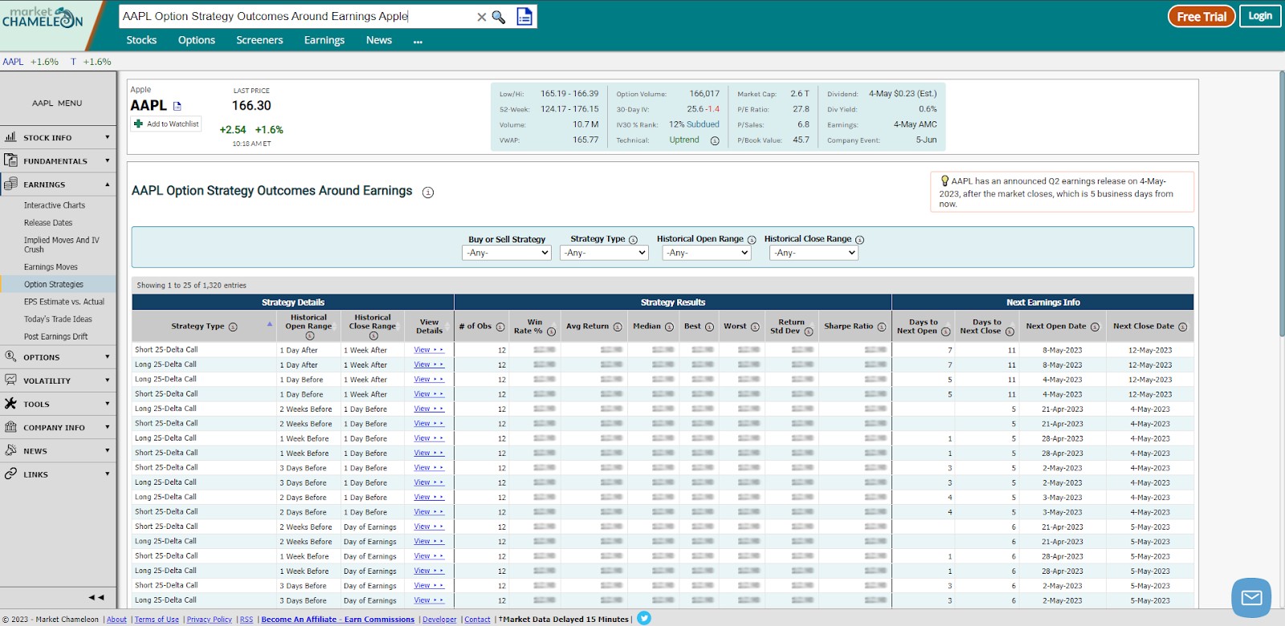
Task: Clear the search box with X icon
Action: pyautogui.click(x=482, y=17)
